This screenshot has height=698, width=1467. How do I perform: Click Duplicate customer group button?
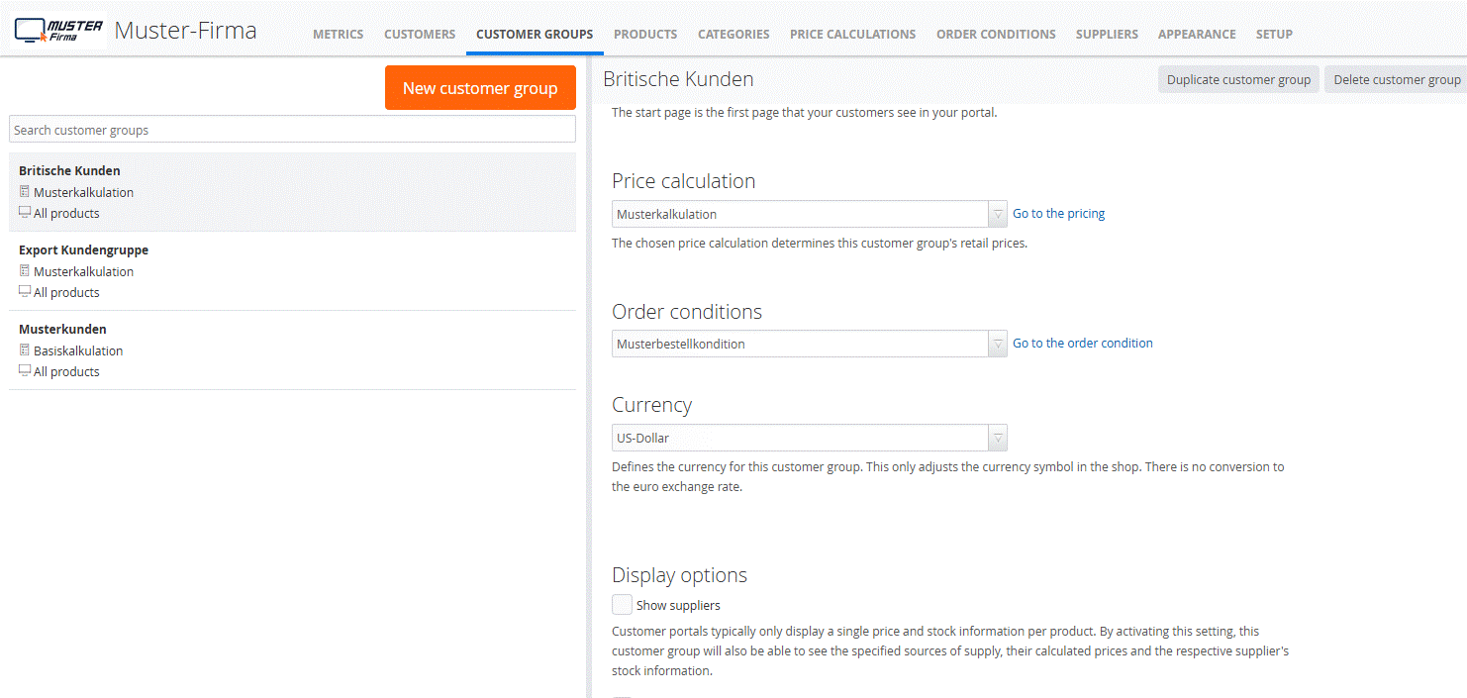click(x=1238, y=80)
